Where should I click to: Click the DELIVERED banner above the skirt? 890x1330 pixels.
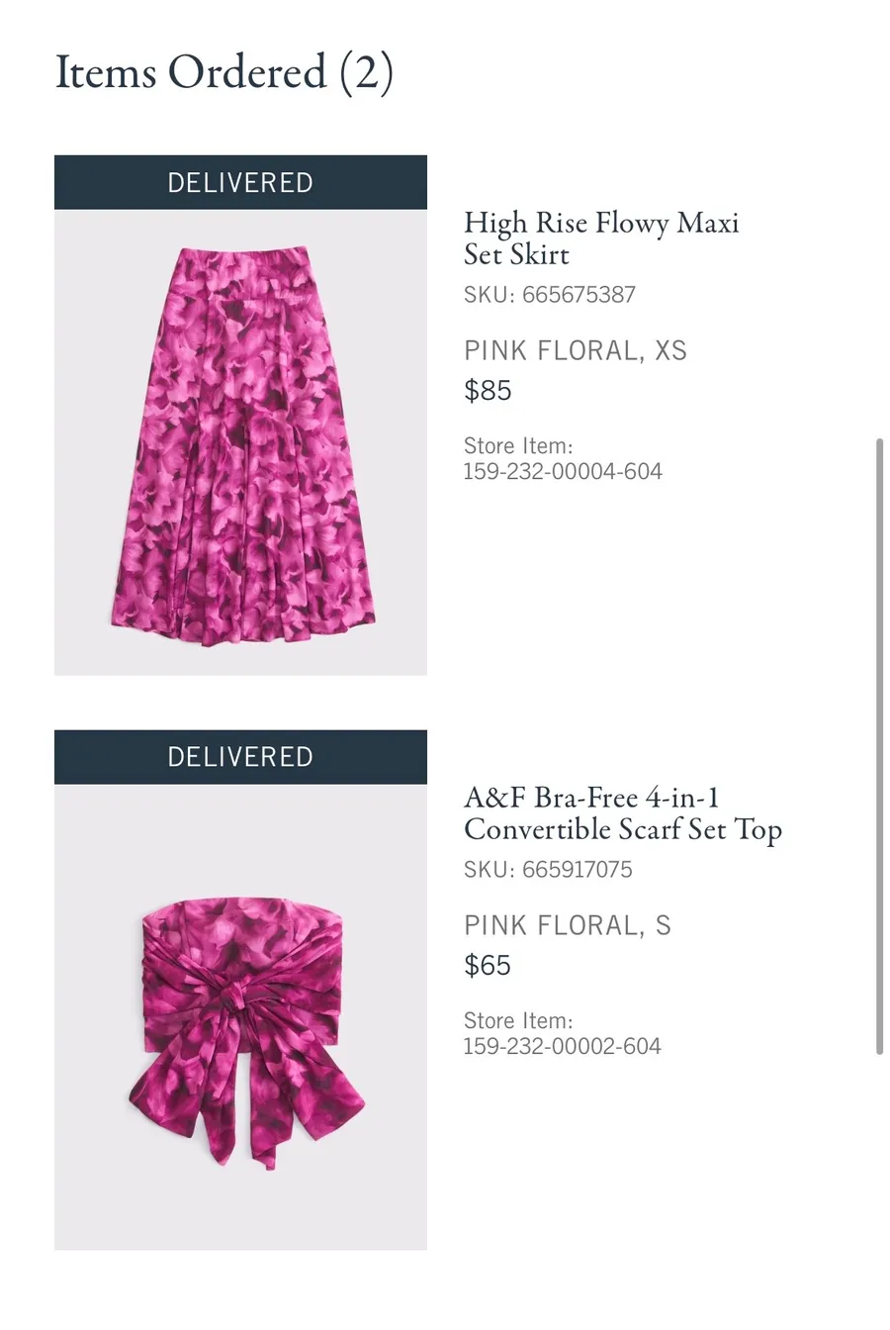tap(240, 182)
